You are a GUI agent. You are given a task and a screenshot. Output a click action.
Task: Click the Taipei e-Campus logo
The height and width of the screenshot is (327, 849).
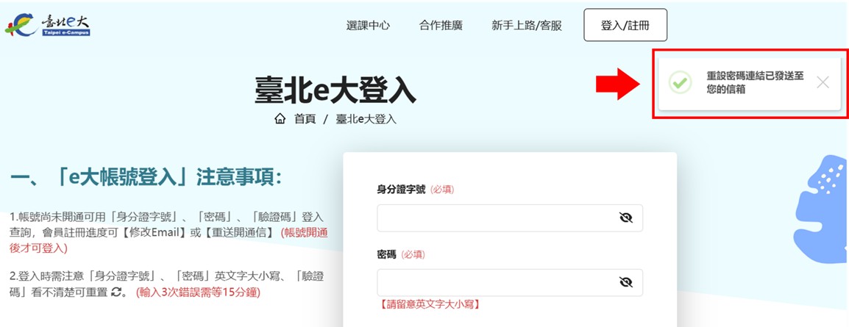[x=48, y=25]
